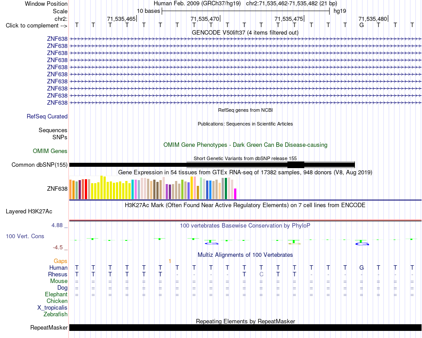Open the 100 Vert. Cons track label
The width and height of the screenshot is (422, 338).
[25, 236]
